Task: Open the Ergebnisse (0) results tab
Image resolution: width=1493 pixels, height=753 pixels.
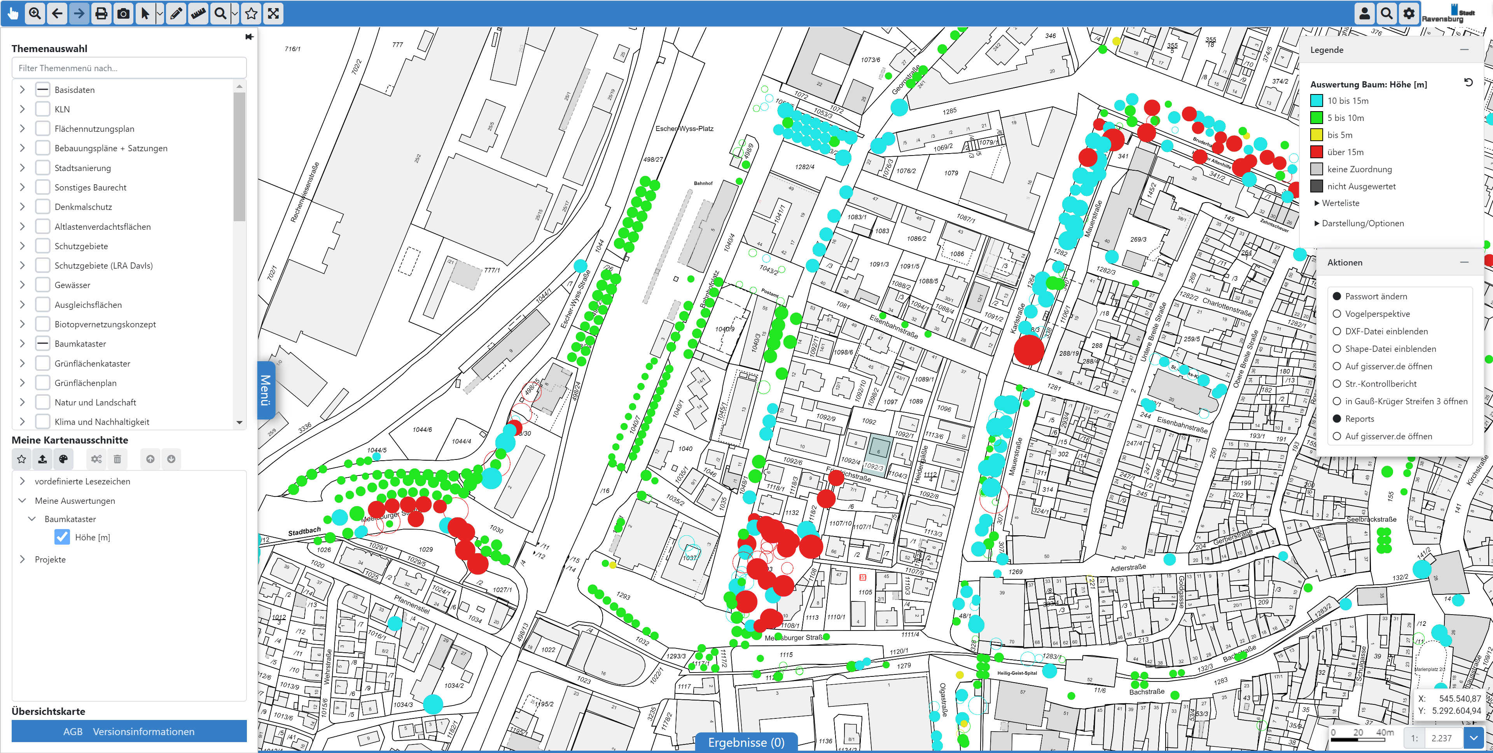Action: pyautogui.click(x=746, y=743)
